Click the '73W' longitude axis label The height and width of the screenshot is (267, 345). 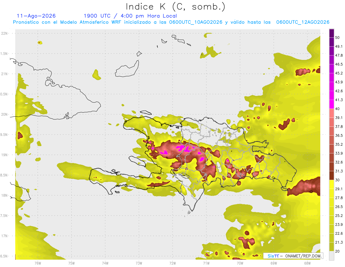pos(139,263)
